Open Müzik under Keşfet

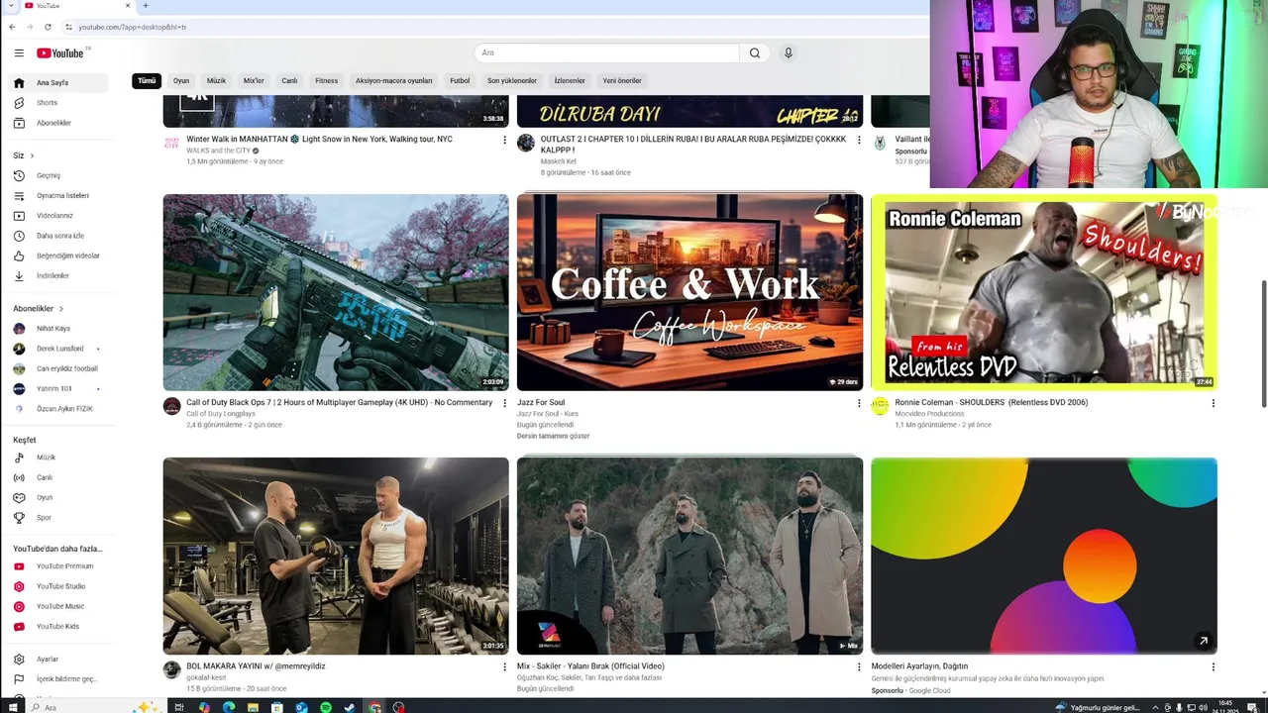59,458
